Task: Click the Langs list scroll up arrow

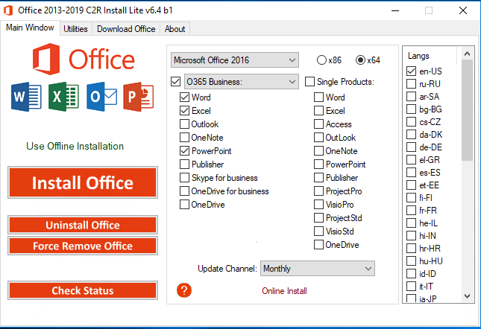Action: tap(467, 54)
